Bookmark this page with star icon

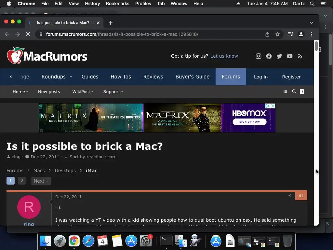click(278, 34)
